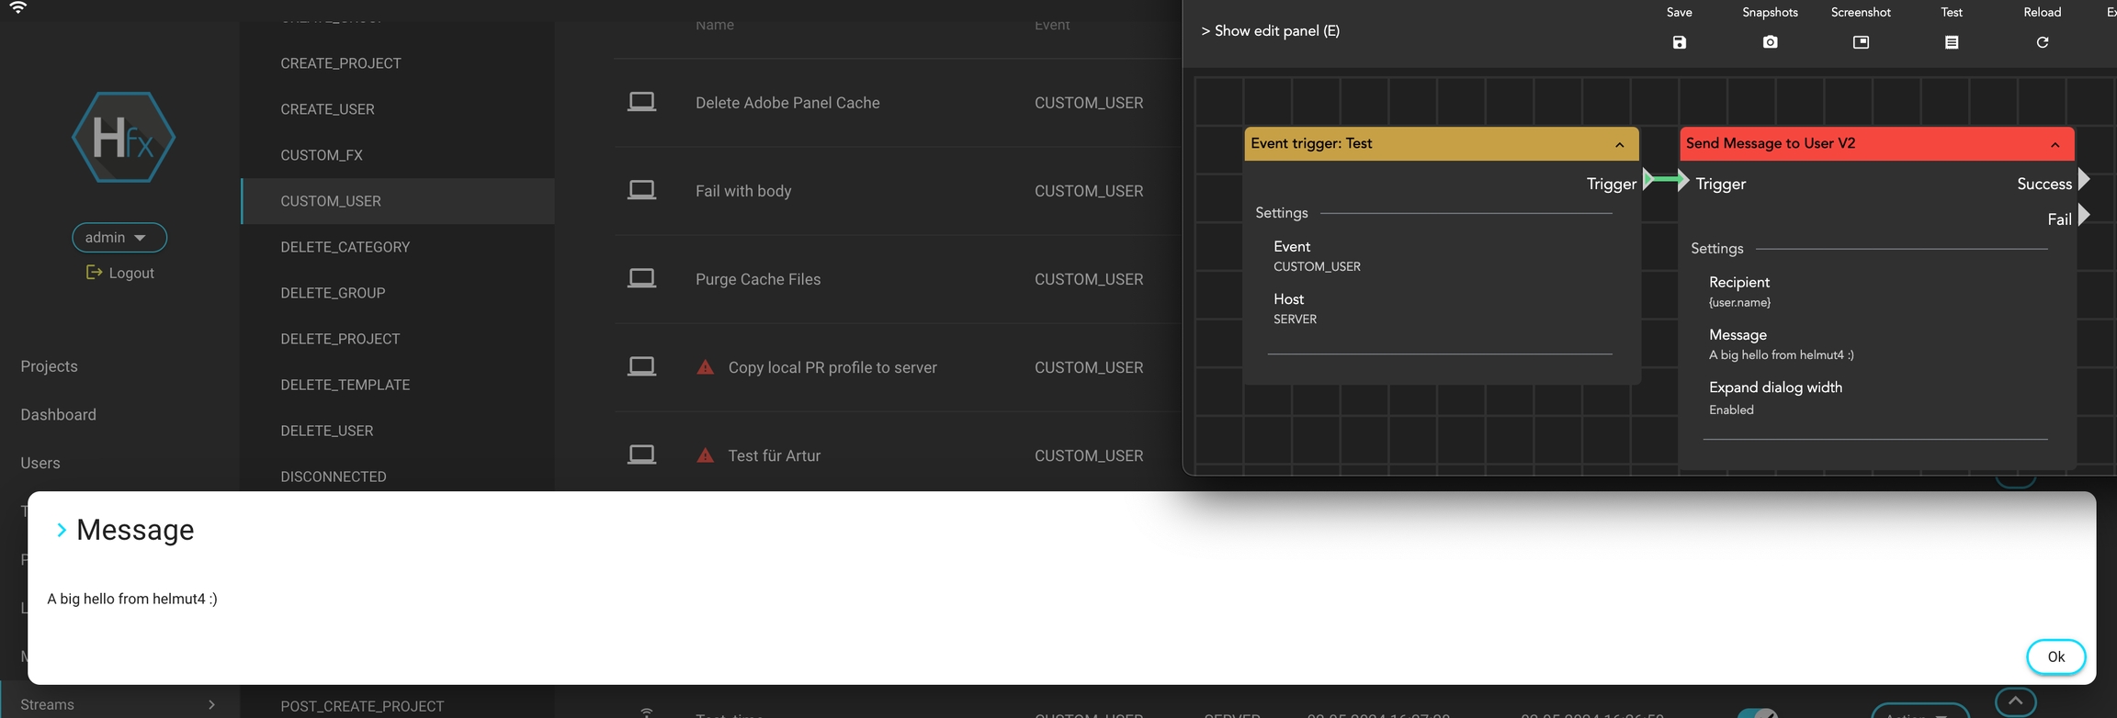Click the Reload icon
Screen dimensions: 2117x718
(x=2042, y=42)
